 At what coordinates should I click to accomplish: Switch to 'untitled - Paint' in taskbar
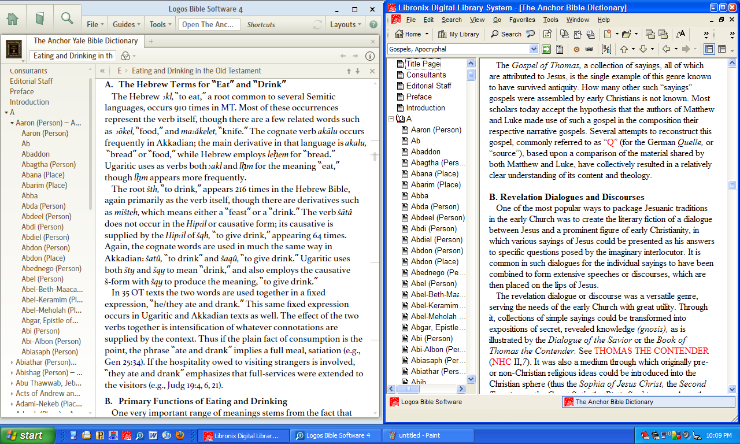point(428,435)
